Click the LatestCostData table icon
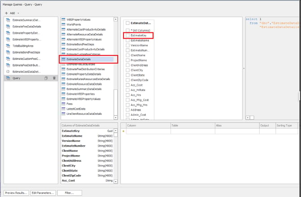Screen dimensions: 301x197 coord(63,108)
